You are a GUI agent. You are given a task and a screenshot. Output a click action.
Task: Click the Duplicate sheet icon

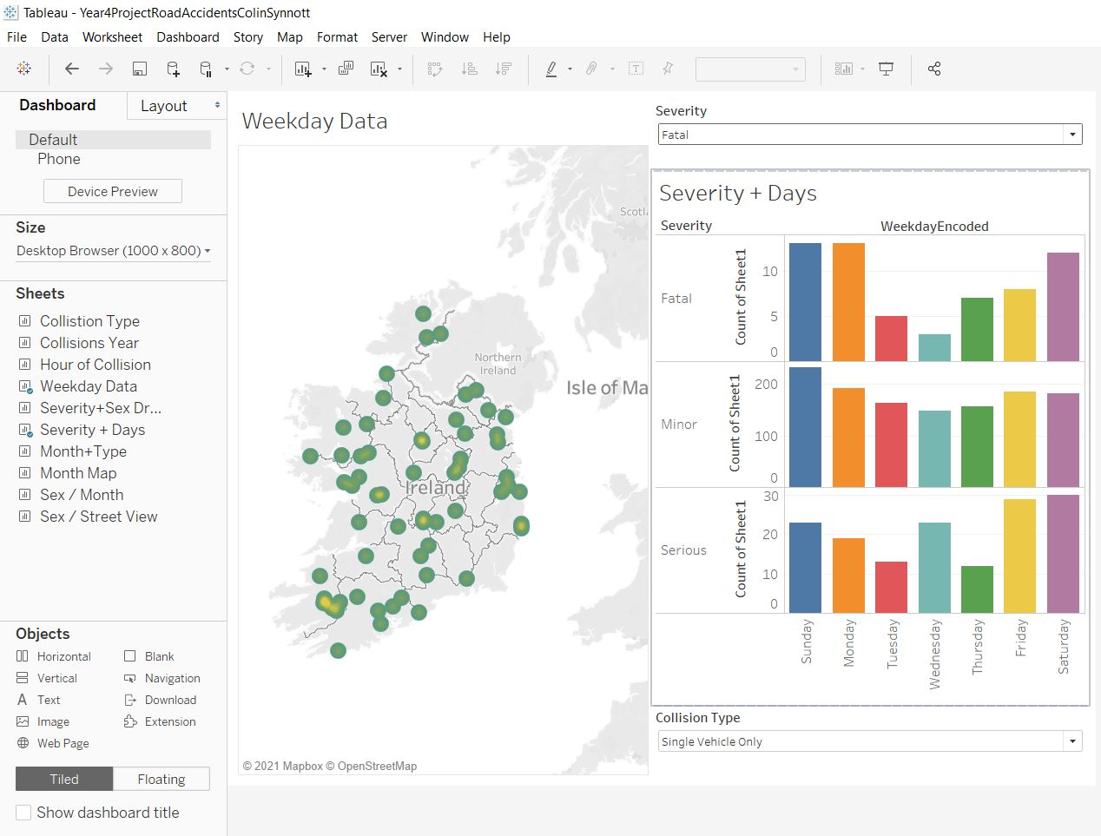click(346, 69)
